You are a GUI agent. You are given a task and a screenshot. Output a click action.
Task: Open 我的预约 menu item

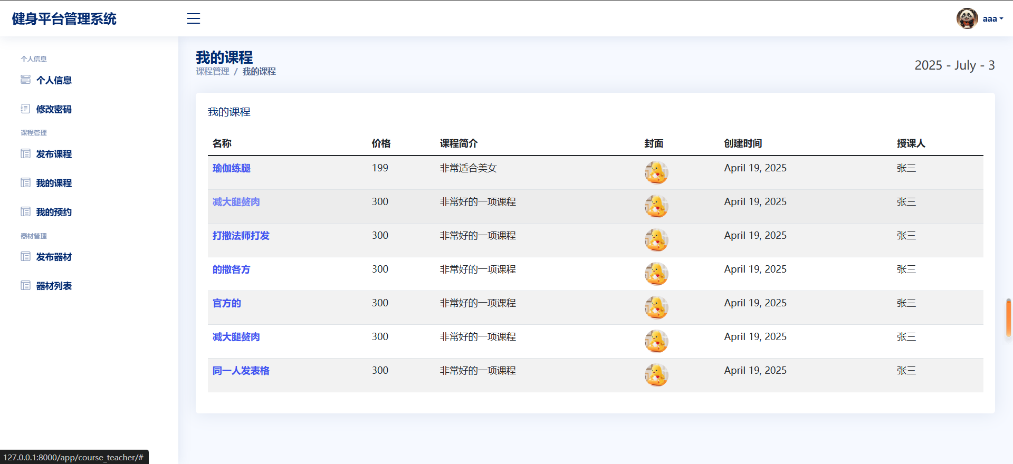coord(54,212)
